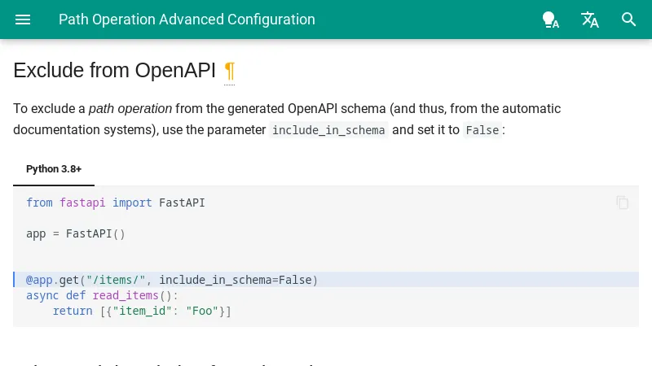Screen dimensions: 652x366
Task: Toggle the light/dark theme icon
Action: pos(551,20)
